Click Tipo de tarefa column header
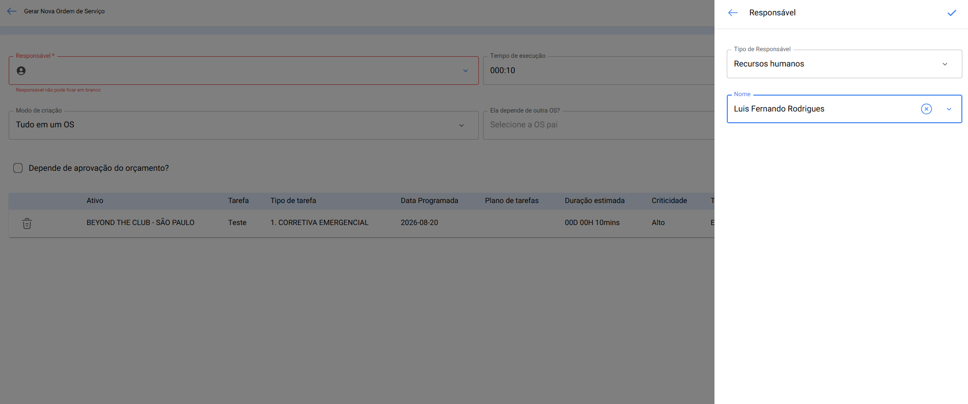The image size is (968, 404). tap(293, 200)
